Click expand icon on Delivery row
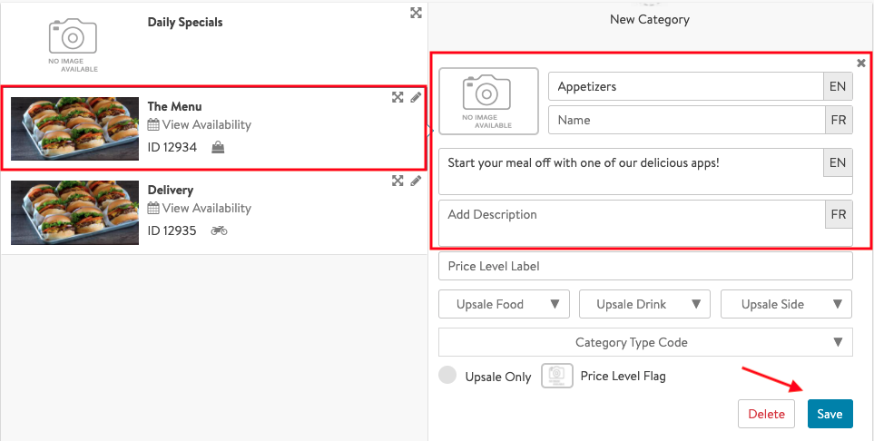Screen dimensions: 874x441 [x=398, y=181]
